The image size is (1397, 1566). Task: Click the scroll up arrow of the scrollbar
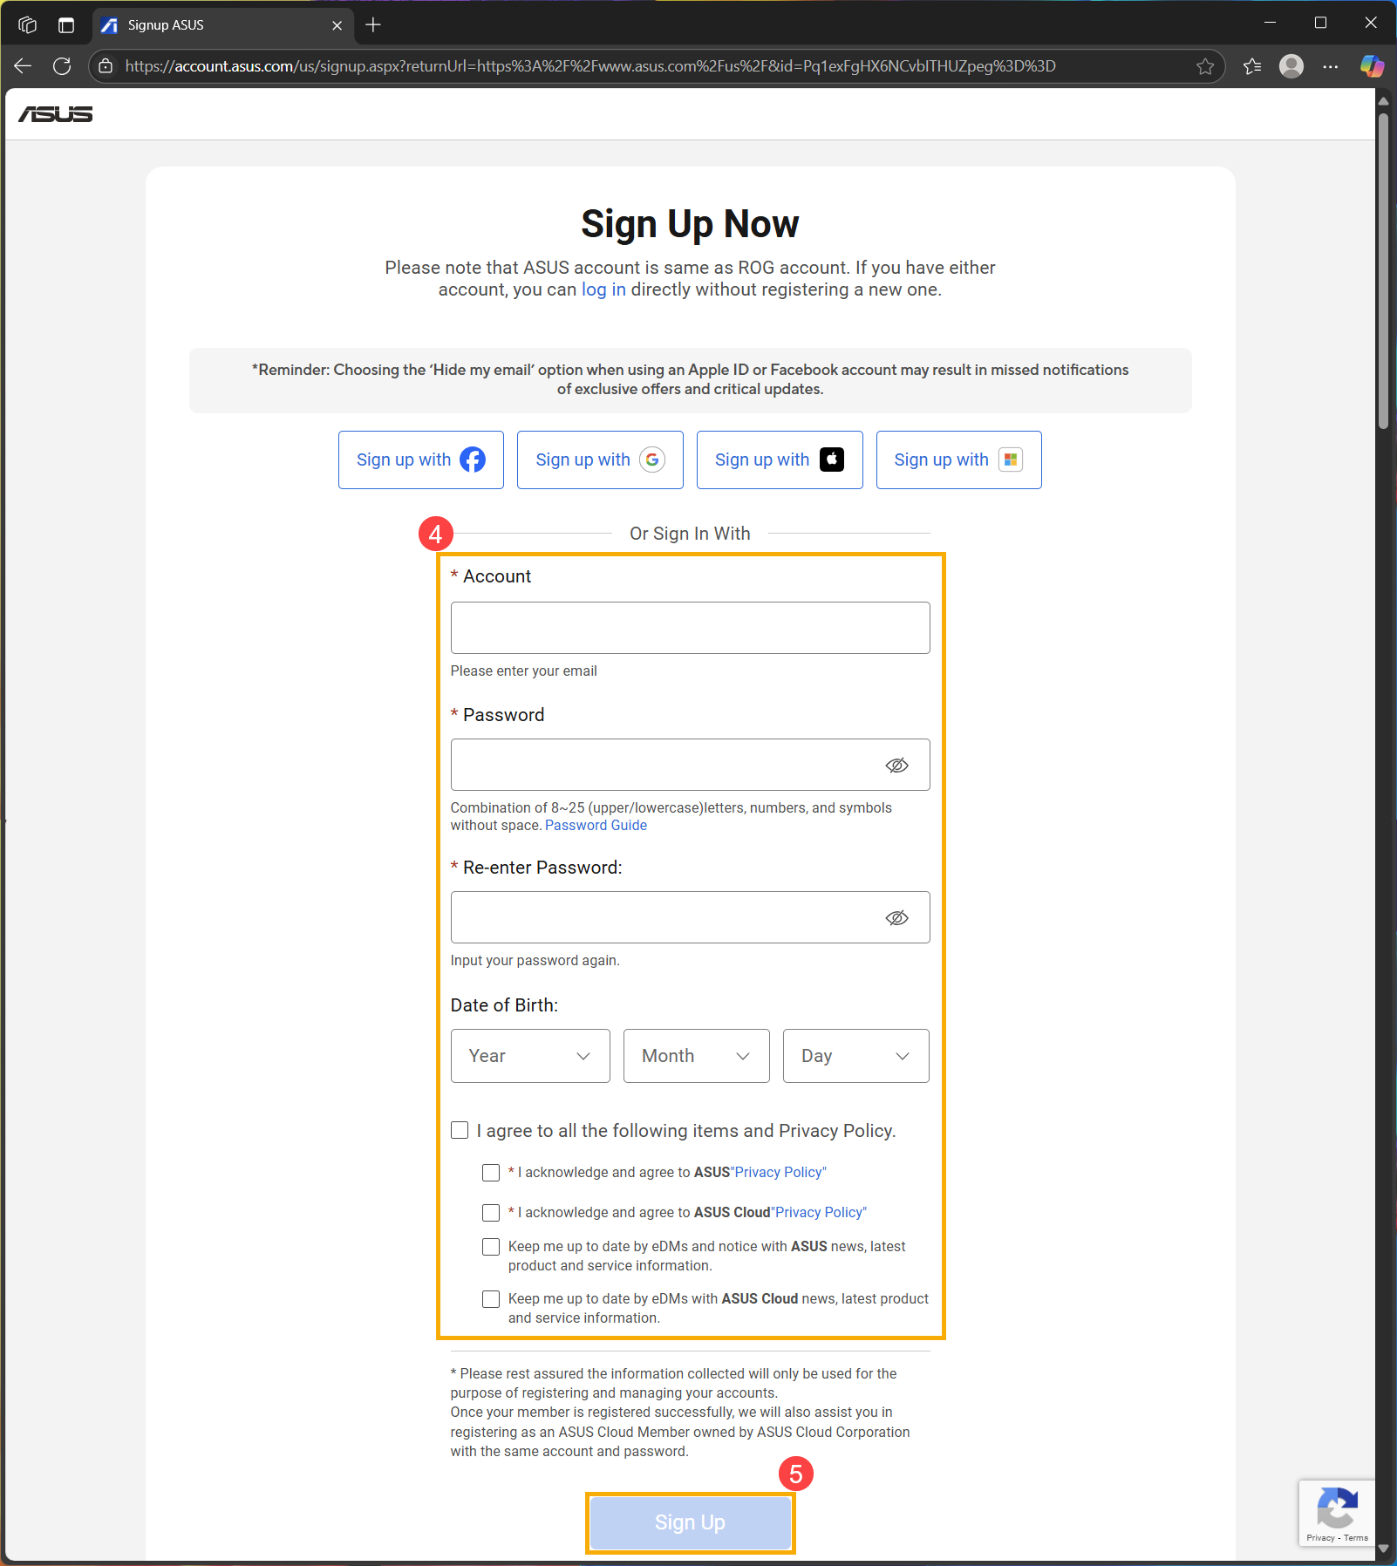point(1383,101)
